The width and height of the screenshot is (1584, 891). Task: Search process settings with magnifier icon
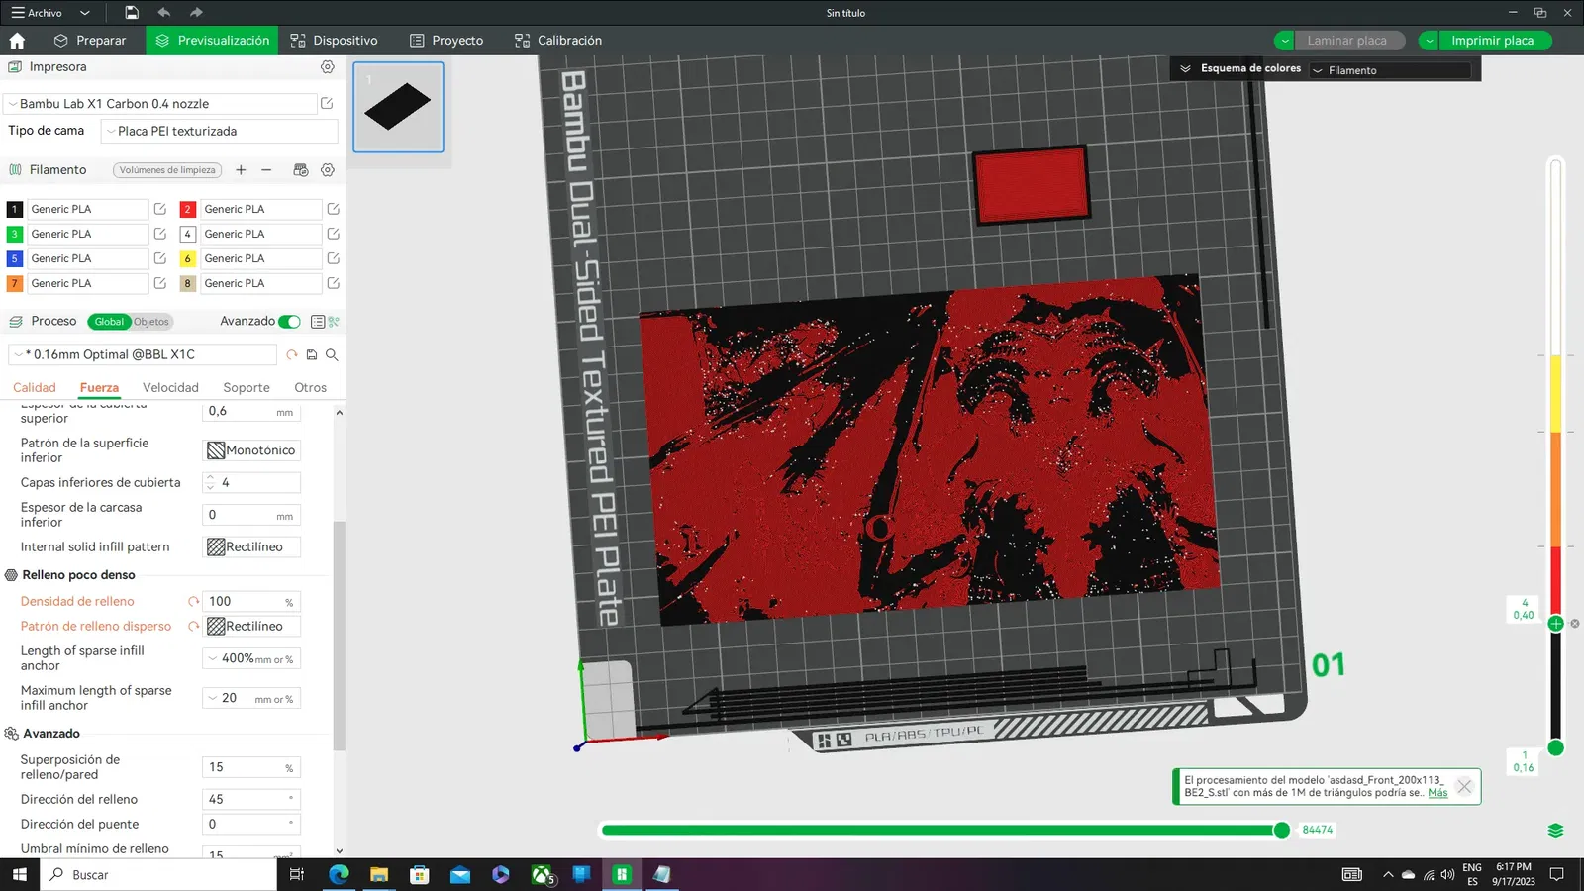click(x=333, y=354)
